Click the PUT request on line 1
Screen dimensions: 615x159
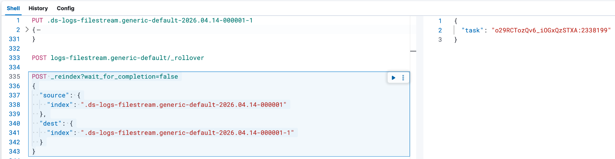point(142,20)
